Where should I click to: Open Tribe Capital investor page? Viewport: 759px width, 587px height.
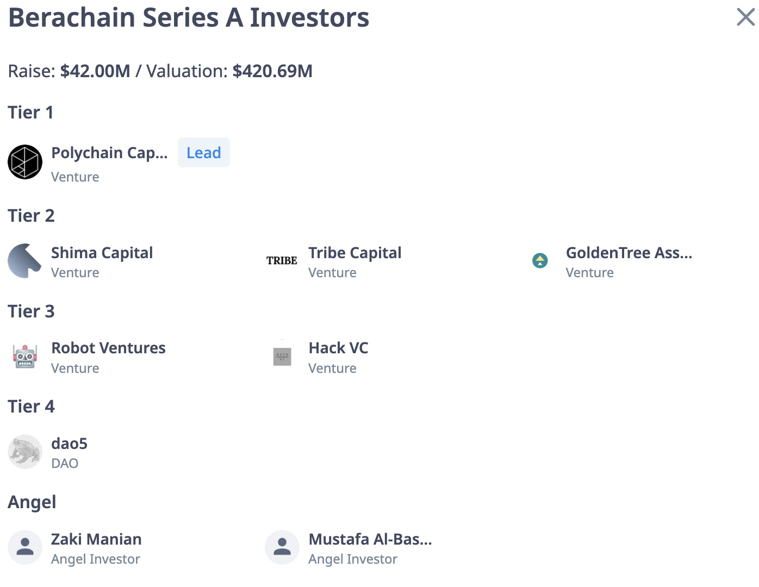(355, 253)
